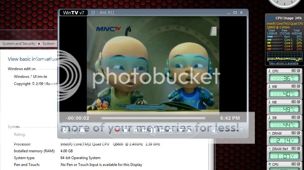Open settings of SB temperature sensor
304x170 pixels.
[x=294, y=117]
